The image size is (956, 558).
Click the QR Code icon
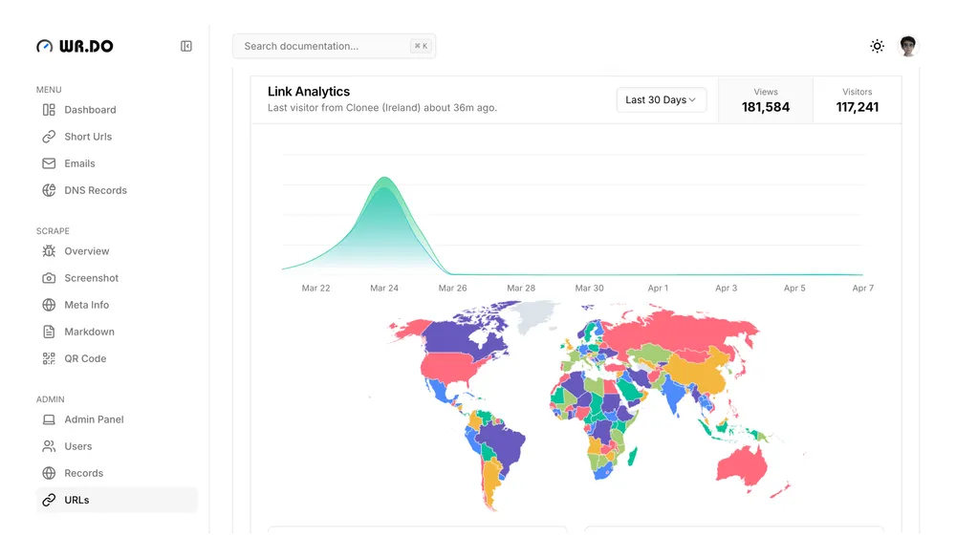49,358
